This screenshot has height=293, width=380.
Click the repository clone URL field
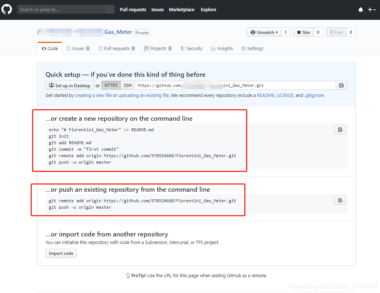235,85
